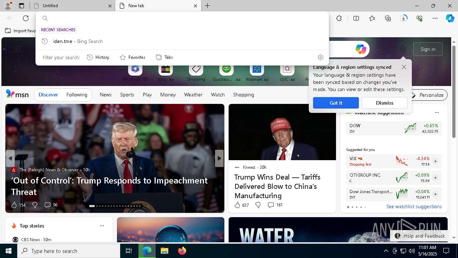Filter search by Favorites
Image resolution: width=458 pixels, height=258 pixels.
(132, 57)
